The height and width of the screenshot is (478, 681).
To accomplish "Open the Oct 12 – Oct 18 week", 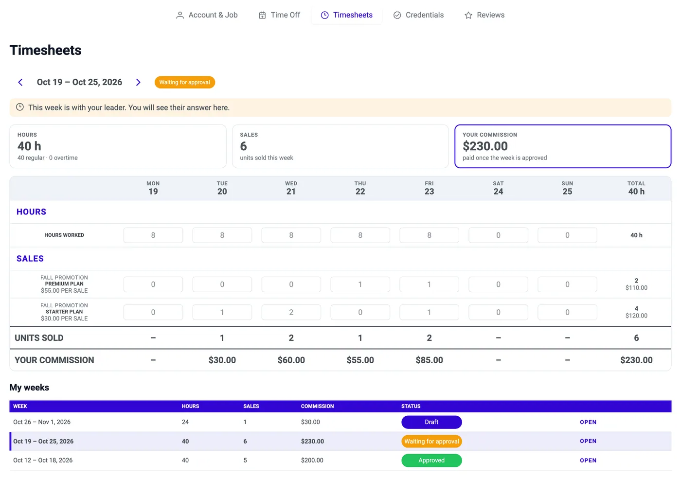I will click(x=588, y=460).
